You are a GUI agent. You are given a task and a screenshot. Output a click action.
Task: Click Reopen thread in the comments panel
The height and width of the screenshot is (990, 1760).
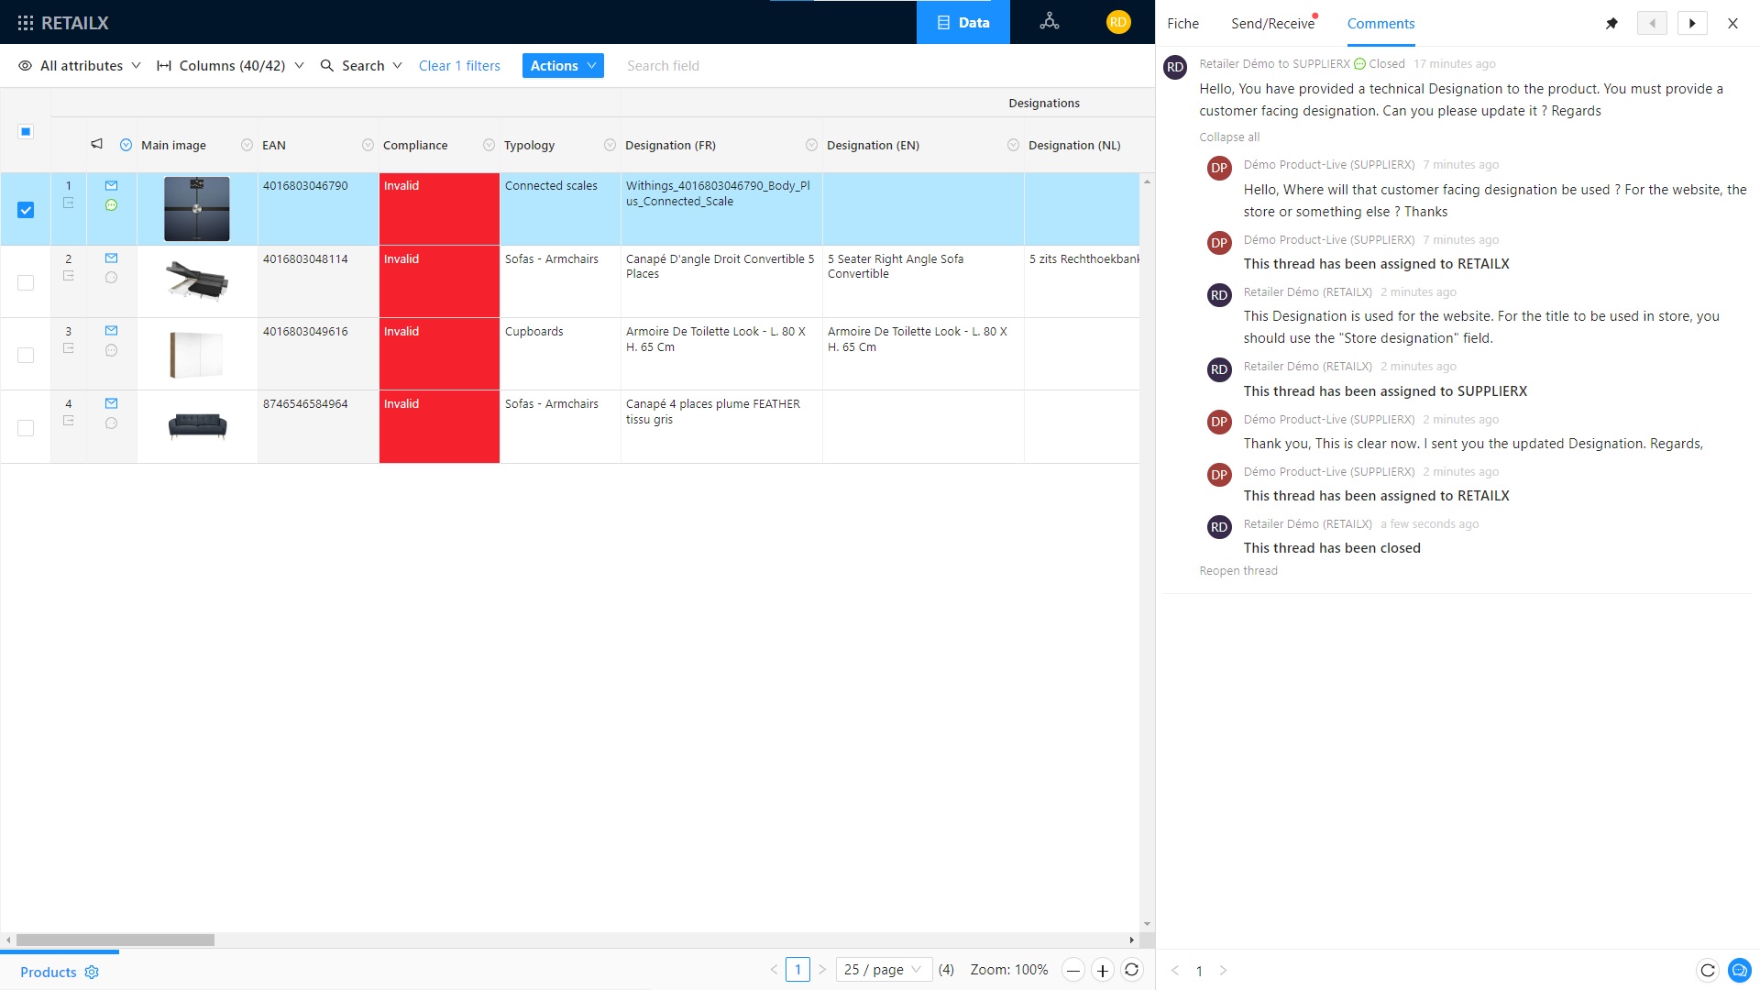1237,570
